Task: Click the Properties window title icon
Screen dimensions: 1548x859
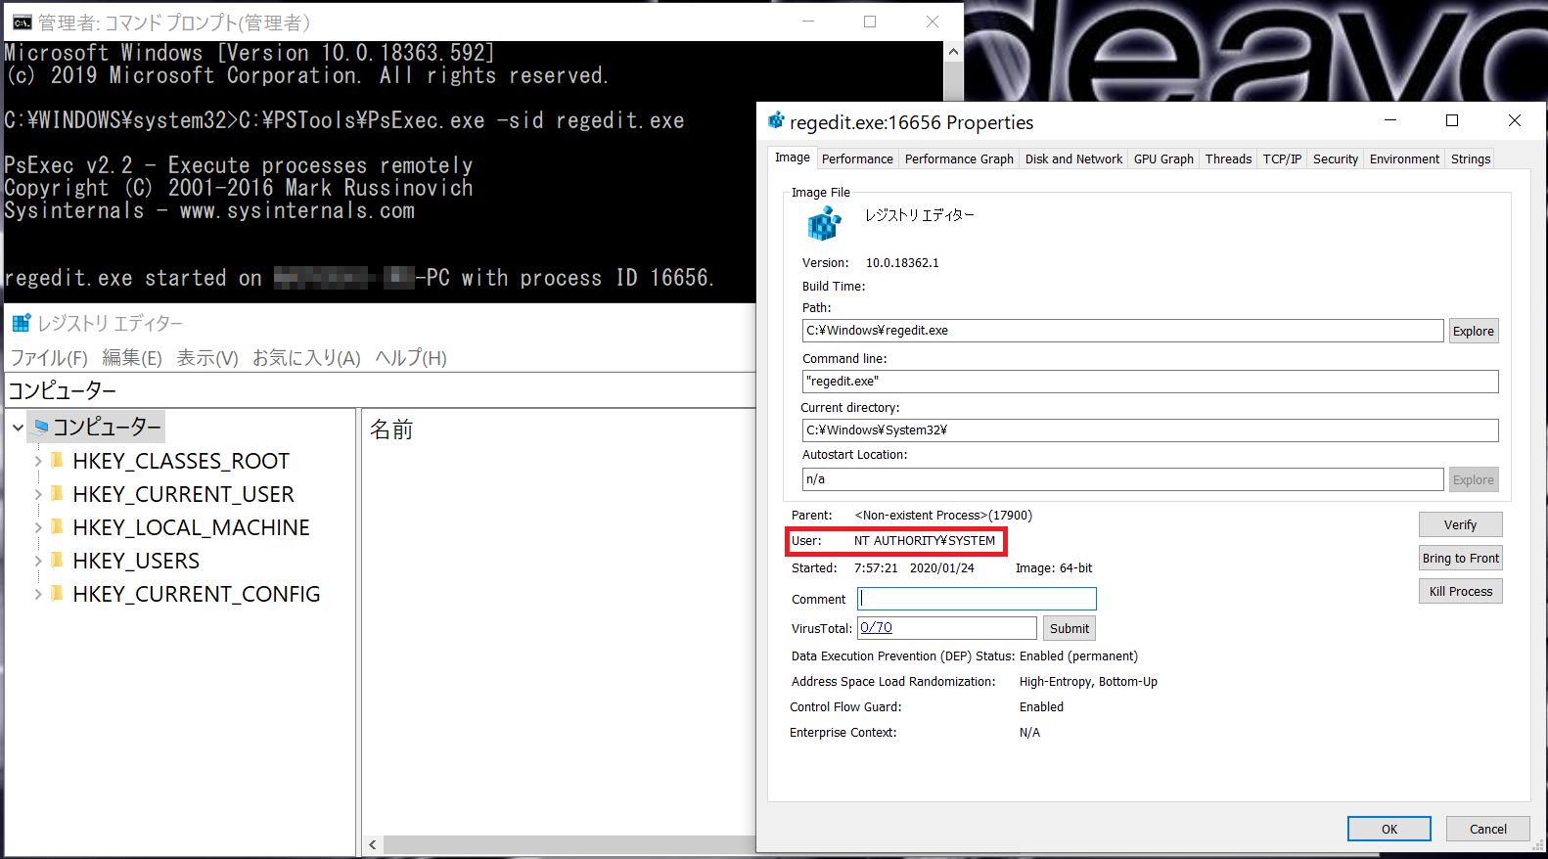Action: [x=776, y=121]
